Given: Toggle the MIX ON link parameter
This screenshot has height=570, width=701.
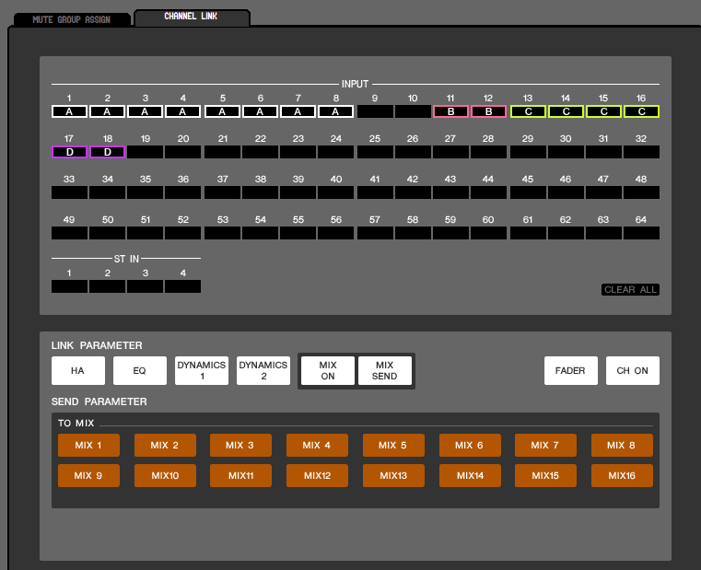Looking at the screenshot, I should pos(328,370).
